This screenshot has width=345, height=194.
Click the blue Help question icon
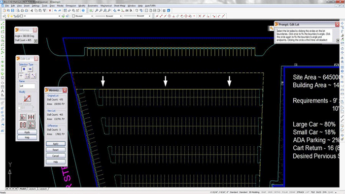[83, 10]
